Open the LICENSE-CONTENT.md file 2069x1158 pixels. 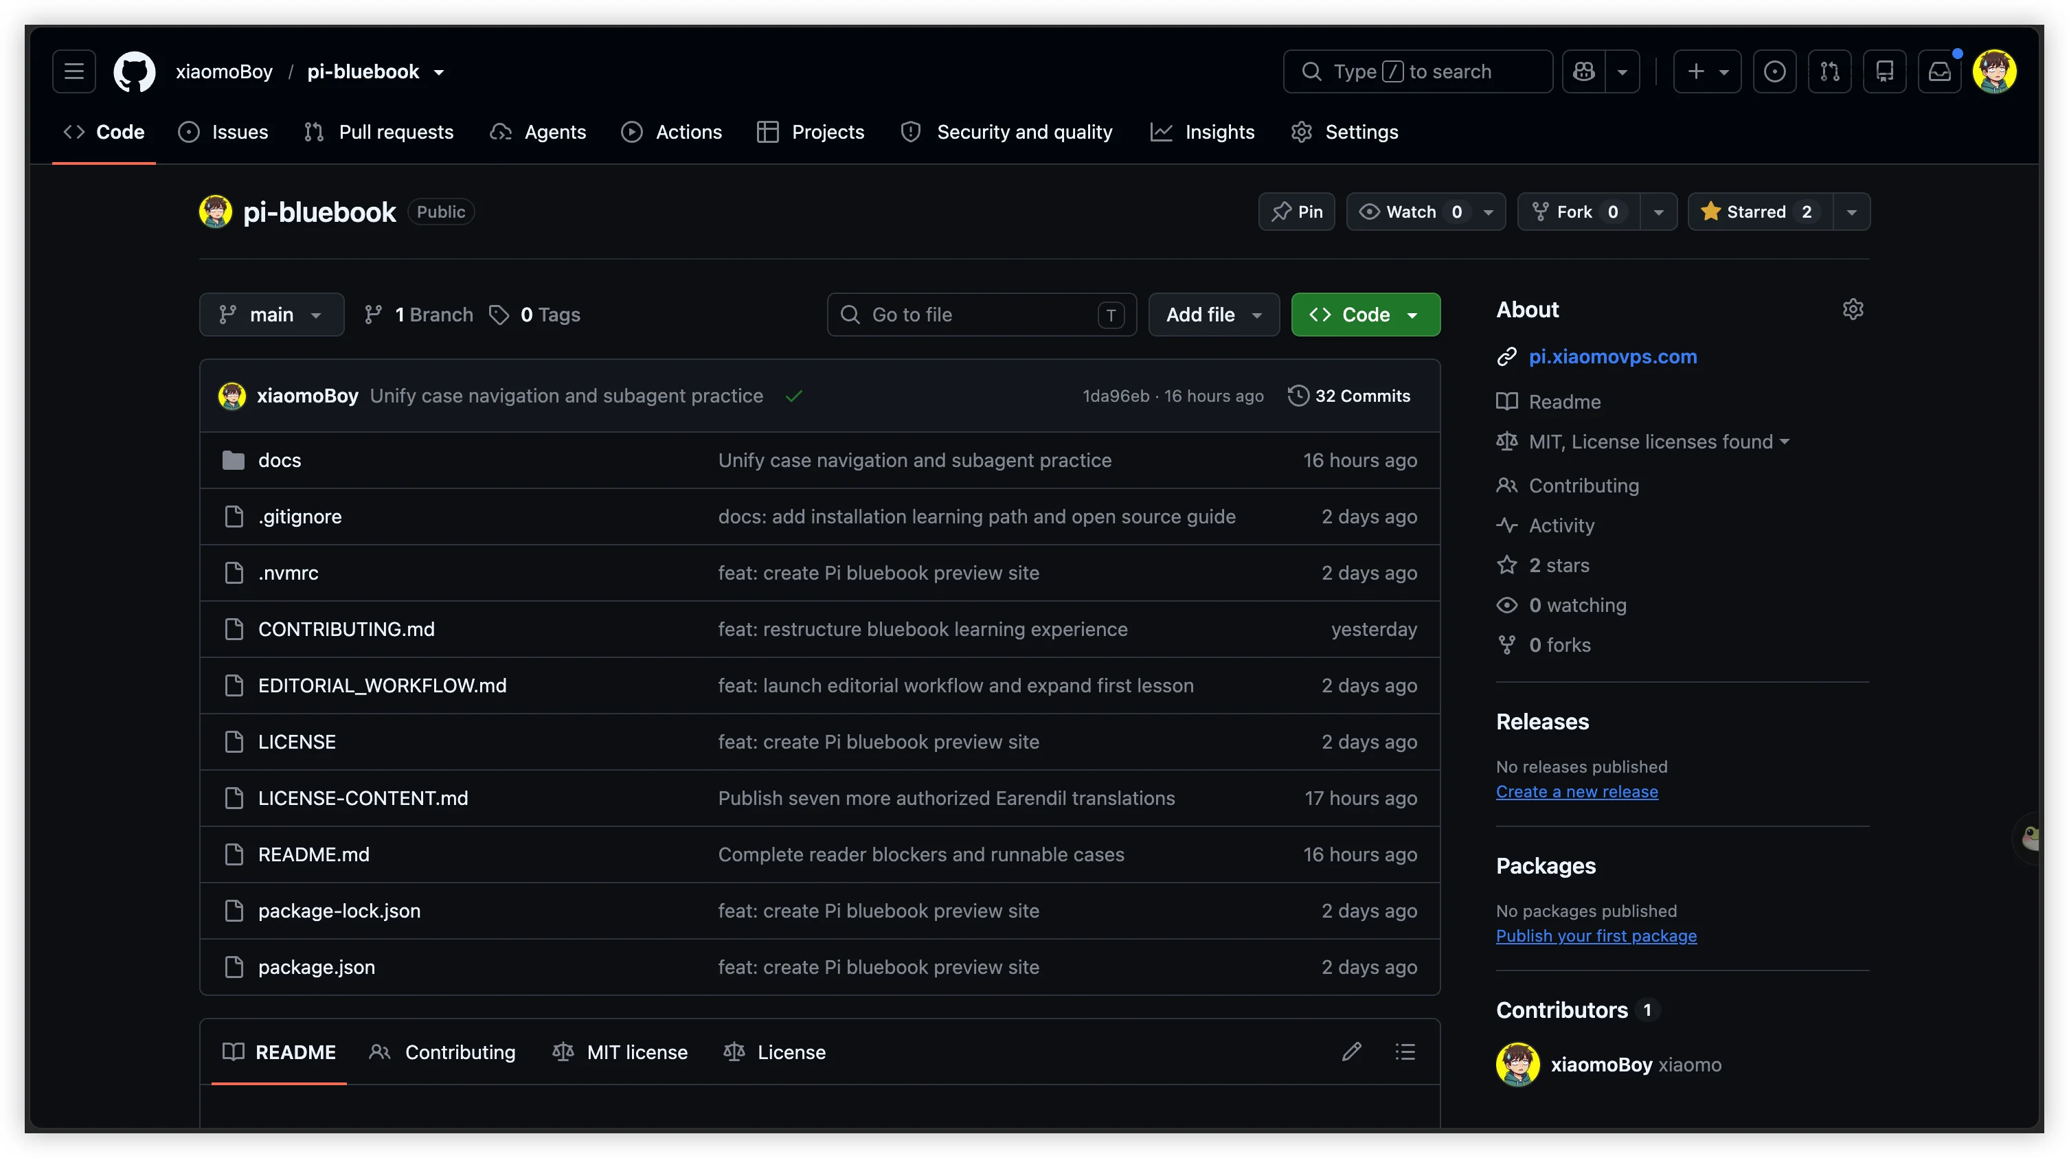[363, 798]
